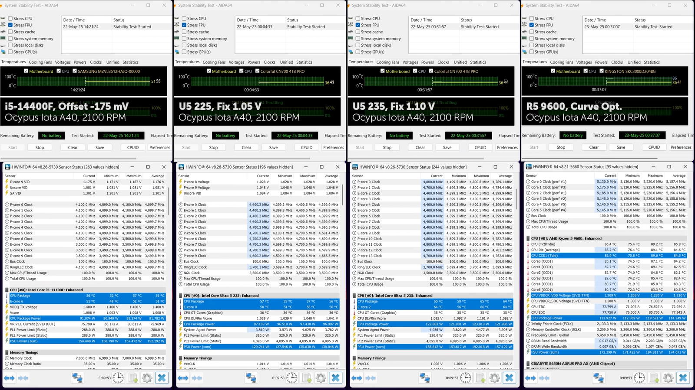Image resolution: width=695 pixels, height=390 pixels.
Task: Enable the Stress CPU checkbox in the leftmost AIDA64 window
Action: (x=10, y=19)
